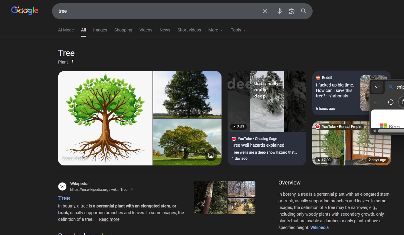Switch to AI Mode tab

pyautogui.click(x=66, y=30)
